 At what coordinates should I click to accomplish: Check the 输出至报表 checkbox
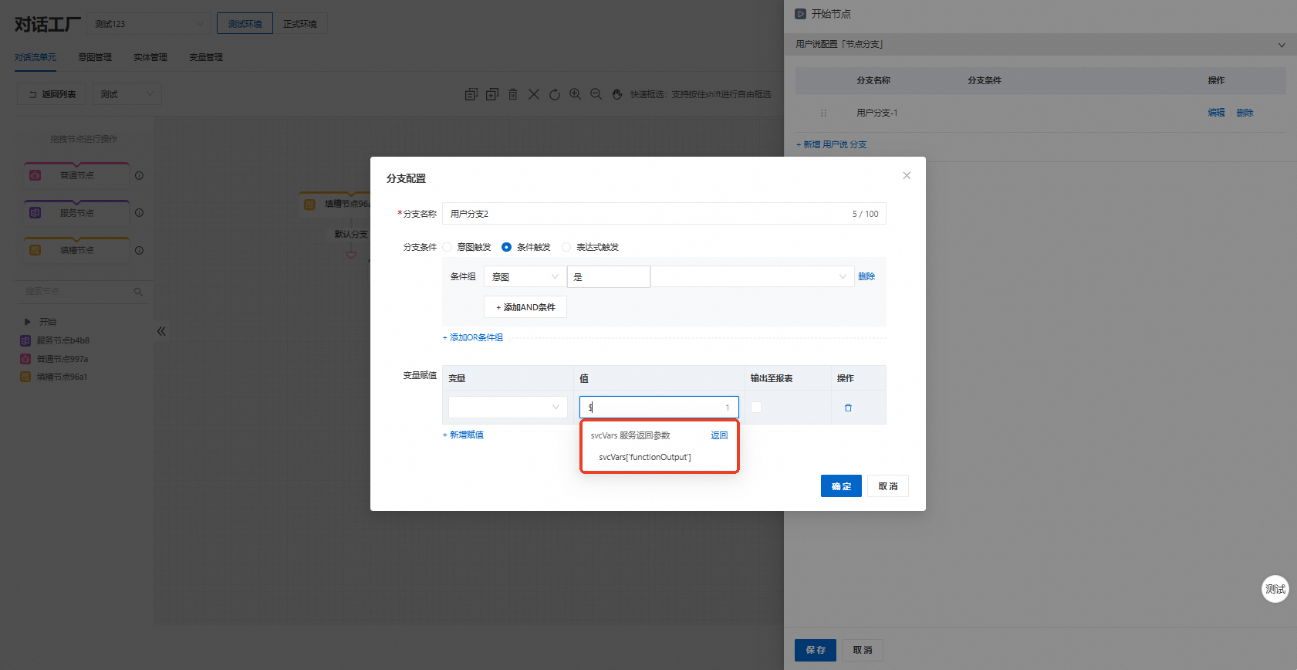[756, 407]
